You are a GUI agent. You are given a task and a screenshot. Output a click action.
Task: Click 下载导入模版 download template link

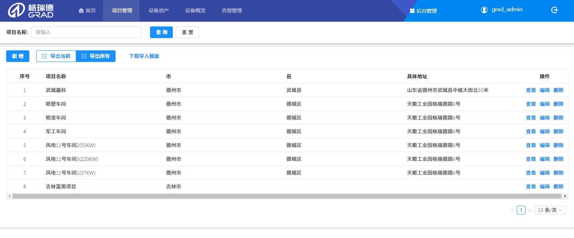pyautogui.click(x=144, y=56)
